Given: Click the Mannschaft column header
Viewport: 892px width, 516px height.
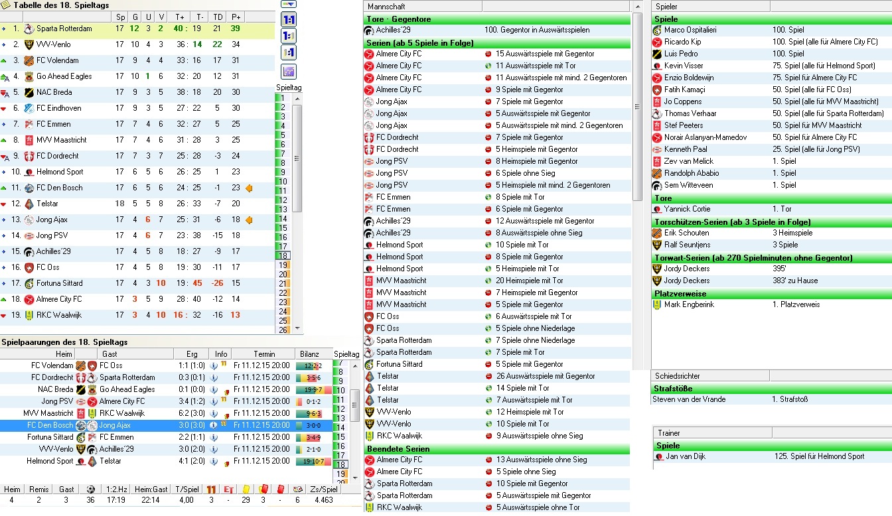Looking at the screenshot, I should tap(423, 6).
